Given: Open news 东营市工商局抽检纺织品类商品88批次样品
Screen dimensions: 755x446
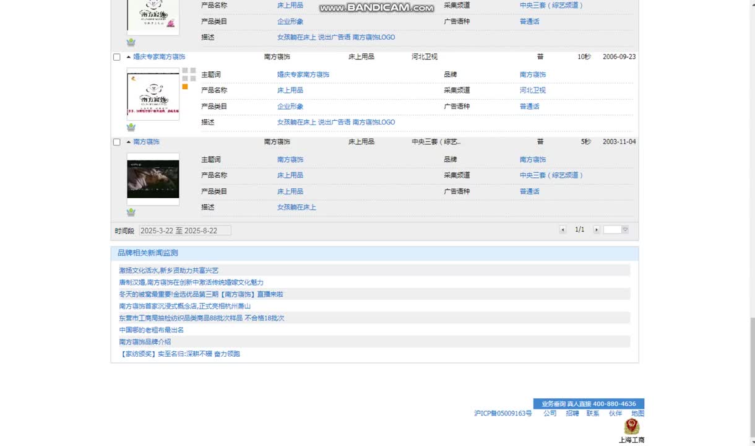Looking at the screenshot, I should pyautogui.click(x=202, y=318).
